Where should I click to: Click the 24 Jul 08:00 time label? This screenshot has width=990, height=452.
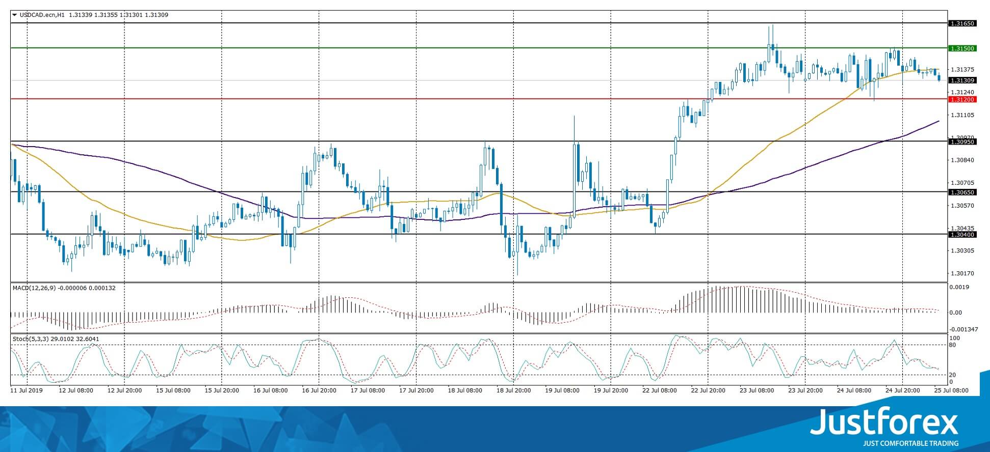pos(854,390)
